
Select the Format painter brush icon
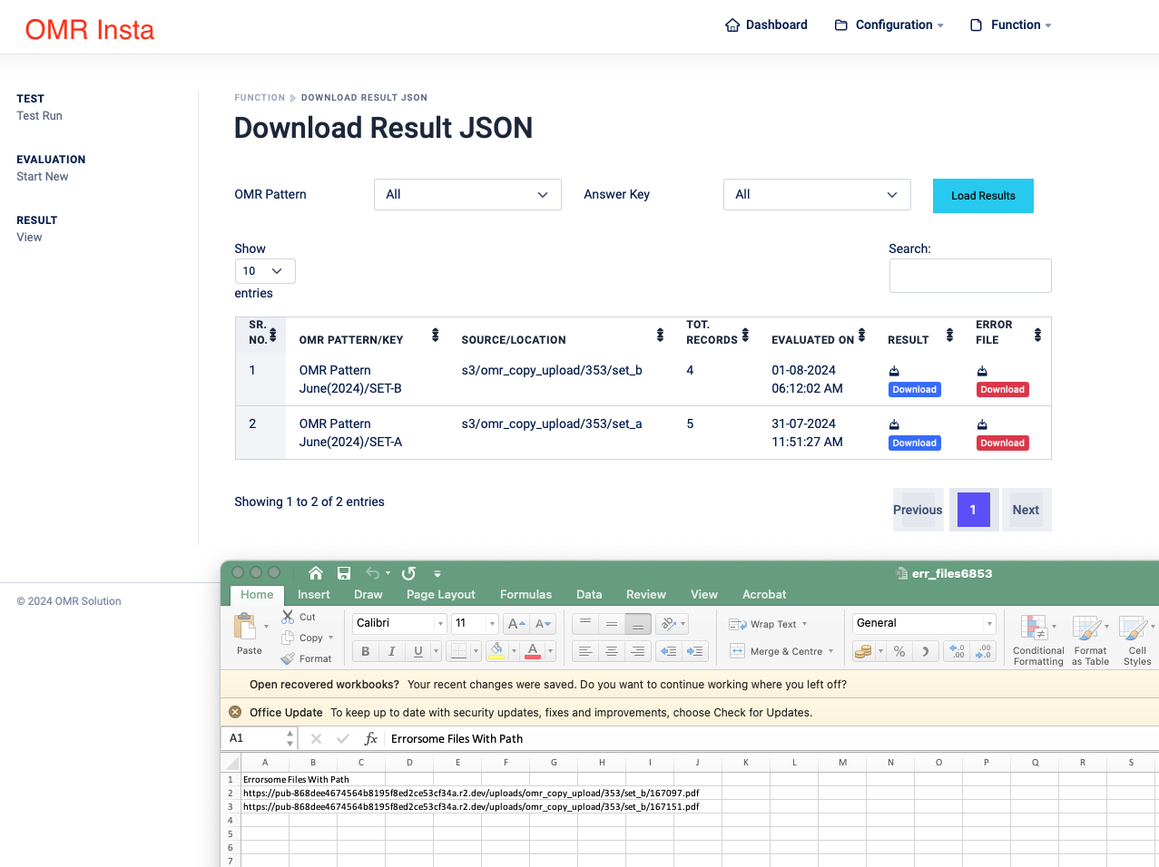click(x=289, y=658)
